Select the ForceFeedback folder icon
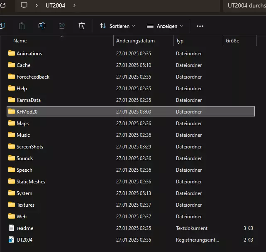266x252 pixels. tap(12, 77)
